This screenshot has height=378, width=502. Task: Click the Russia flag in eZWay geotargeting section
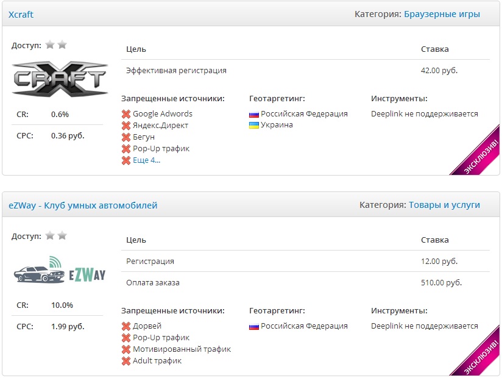tap(254, 326)
